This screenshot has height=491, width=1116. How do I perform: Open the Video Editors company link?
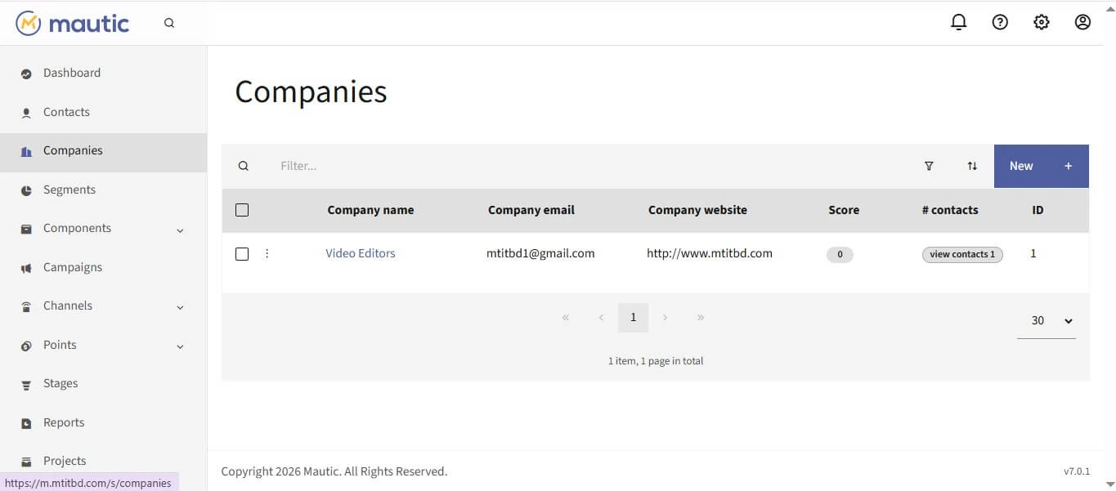coord(360,253)
